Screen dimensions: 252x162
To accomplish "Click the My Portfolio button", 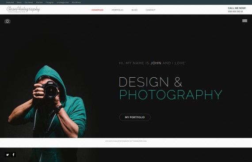I will [135, 117].
